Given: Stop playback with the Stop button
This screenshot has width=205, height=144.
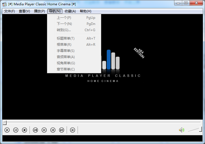Looking at the screenshot, I should click(x=24, y=130).
